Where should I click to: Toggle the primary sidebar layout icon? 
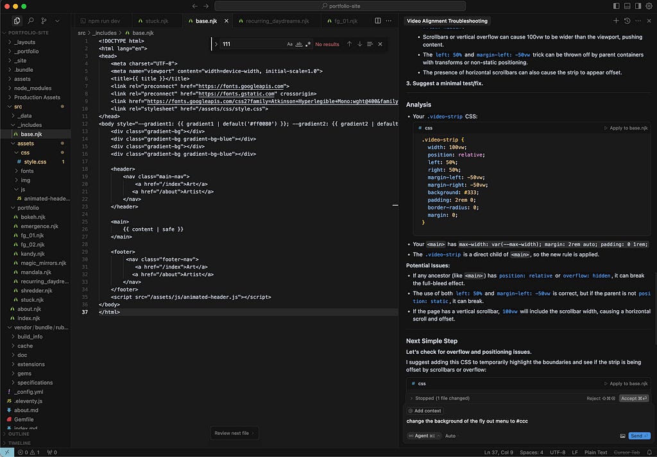[x=616, y=6]
